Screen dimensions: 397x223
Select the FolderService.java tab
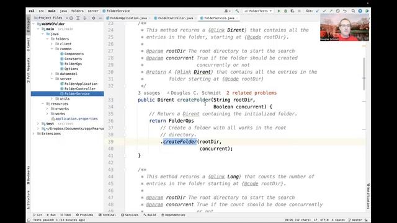[x=219, y=18]
